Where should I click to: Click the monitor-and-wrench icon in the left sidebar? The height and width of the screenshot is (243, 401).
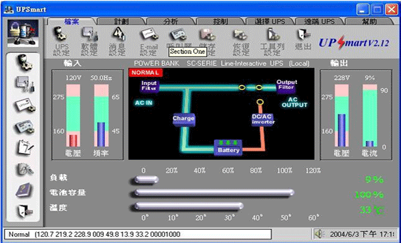[x=24, y=84]
